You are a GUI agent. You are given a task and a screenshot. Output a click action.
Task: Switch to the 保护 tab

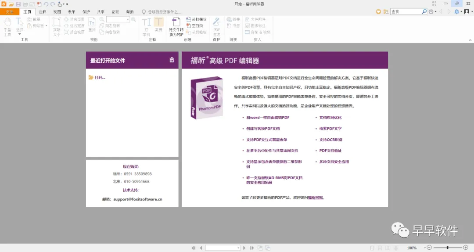(86, 12)
